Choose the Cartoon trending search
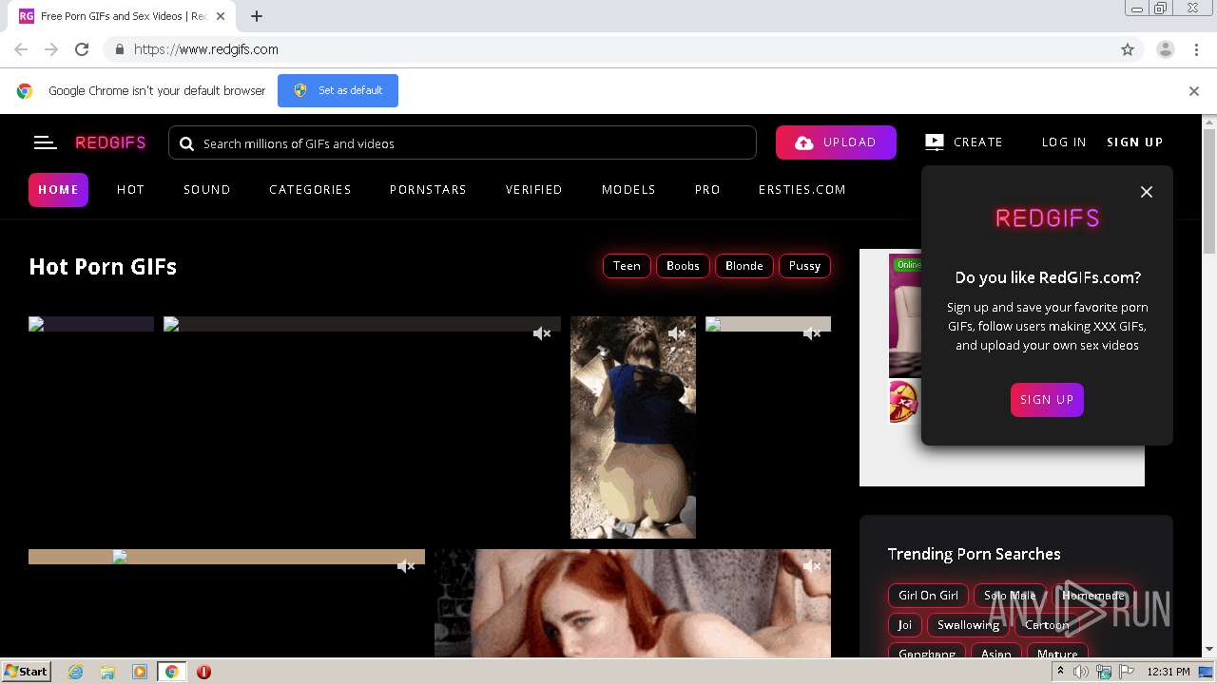Image resolution: width=1217 pixels, height=684 pixels. point(1047,625)
